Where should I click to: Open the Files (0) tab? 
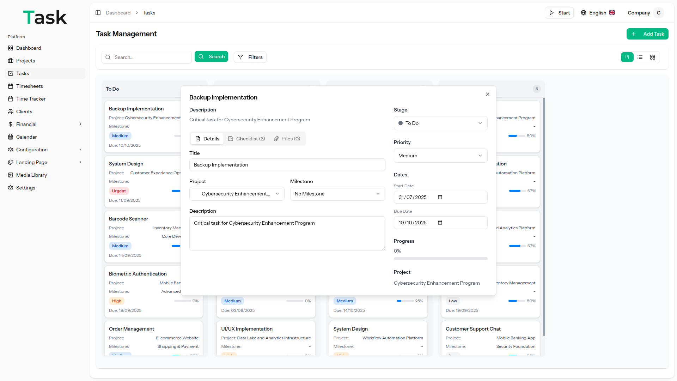tap(287, 139)
